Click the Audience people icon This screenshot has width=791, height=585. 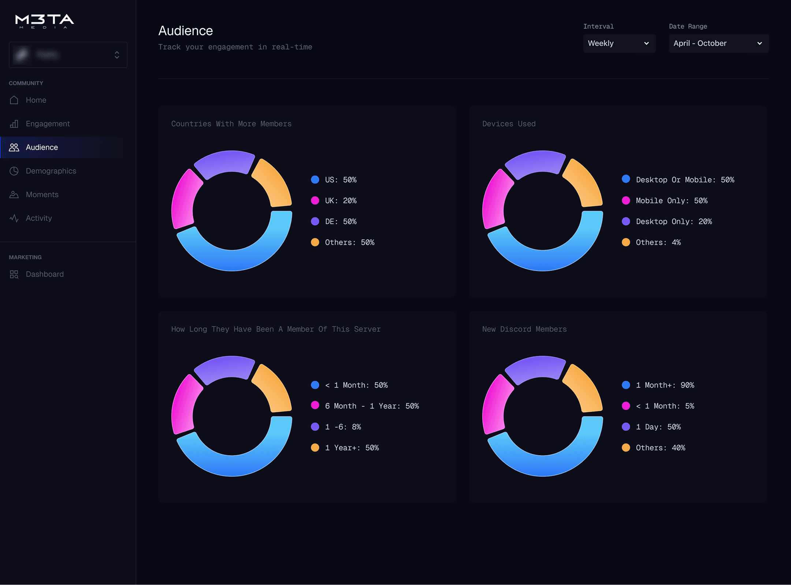[14, 147]
